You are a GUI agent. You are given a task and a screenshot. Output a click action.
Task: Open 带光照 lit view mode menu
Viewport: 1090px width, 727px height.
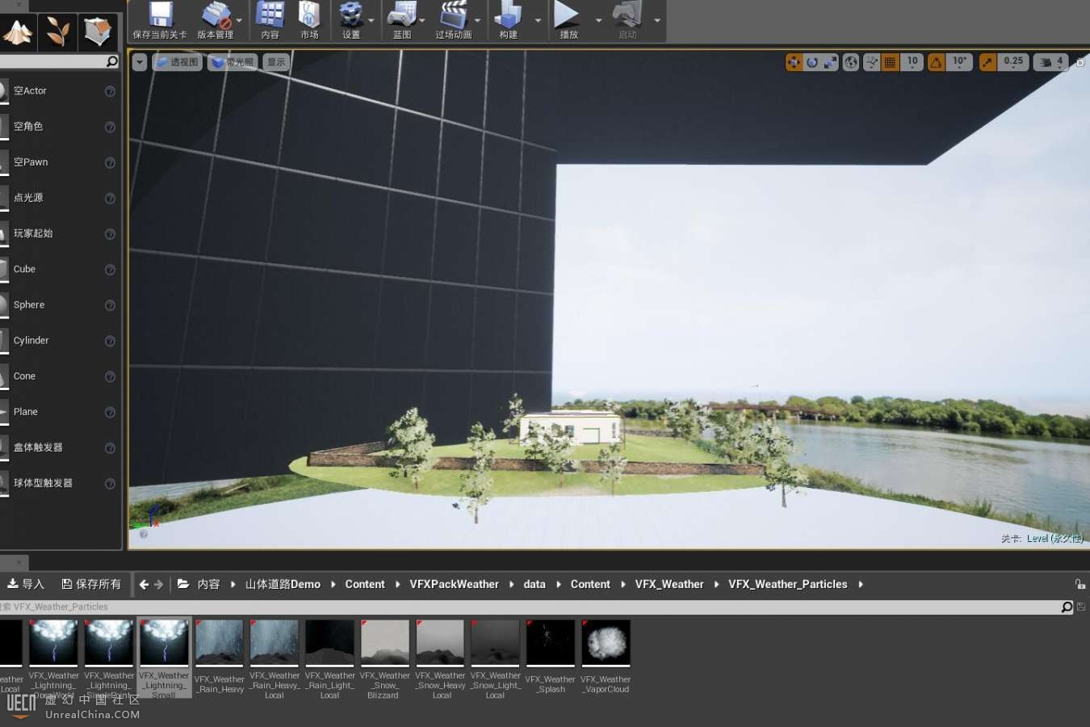pos(233,62)
